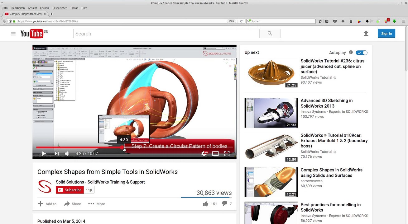Reset the 150% zoom indicator
This screenshot has height=224, width=408.
[x=231, y=21]
